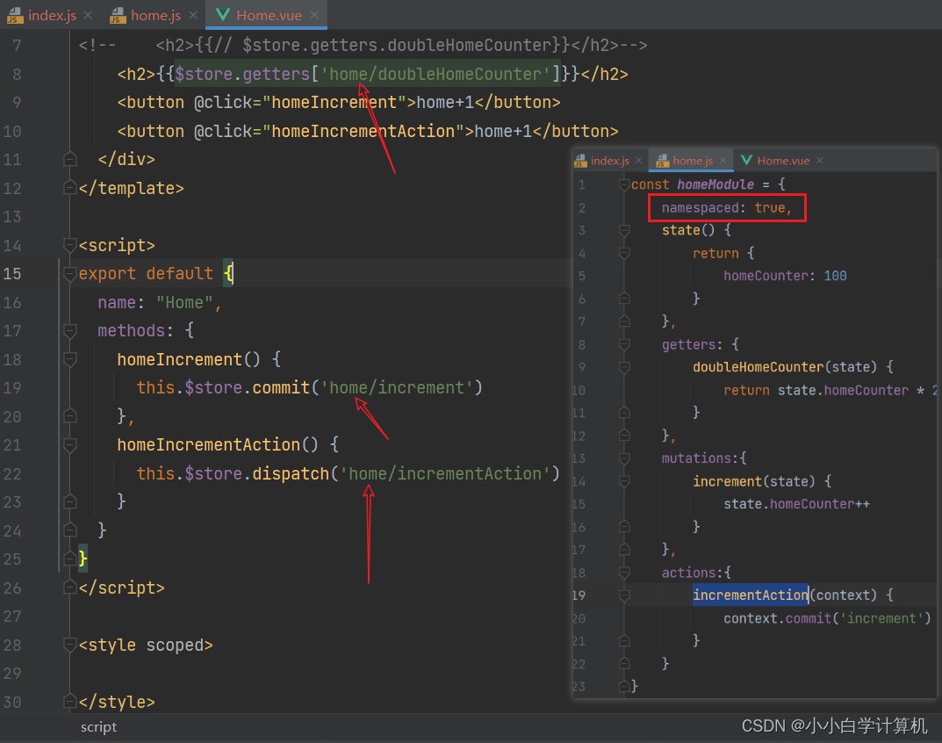942x743 pixels.
Task: Fold mutations block in inset editor
Action: click(x=624, y=458)
